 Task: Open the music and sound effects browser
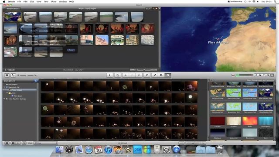click(x=256, y=75)
